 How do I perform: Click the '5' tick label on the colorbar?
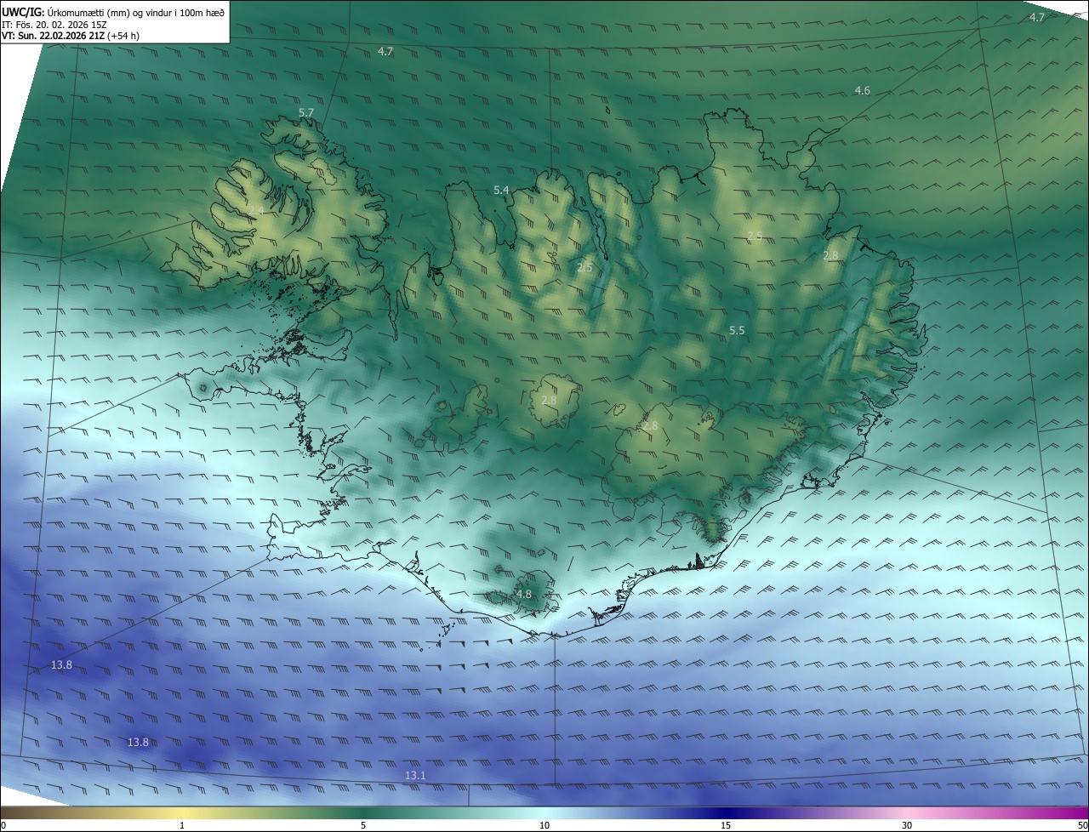point(363,825)
